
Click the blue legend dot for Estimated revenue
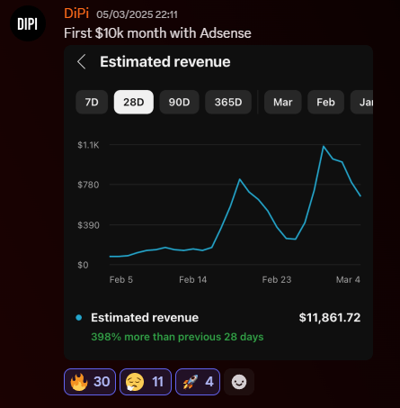(x=79, y=318)
